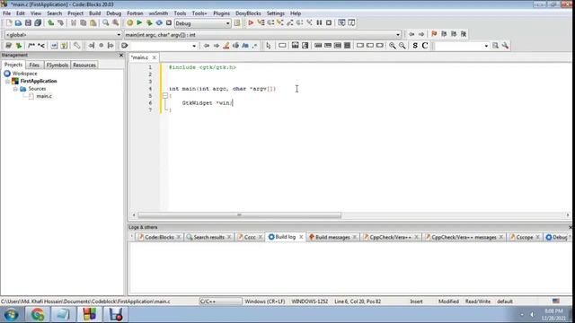The height and width of the screenshot is (323, 575).
Task: Open the Debug menu
Action: tap(114, 13)
